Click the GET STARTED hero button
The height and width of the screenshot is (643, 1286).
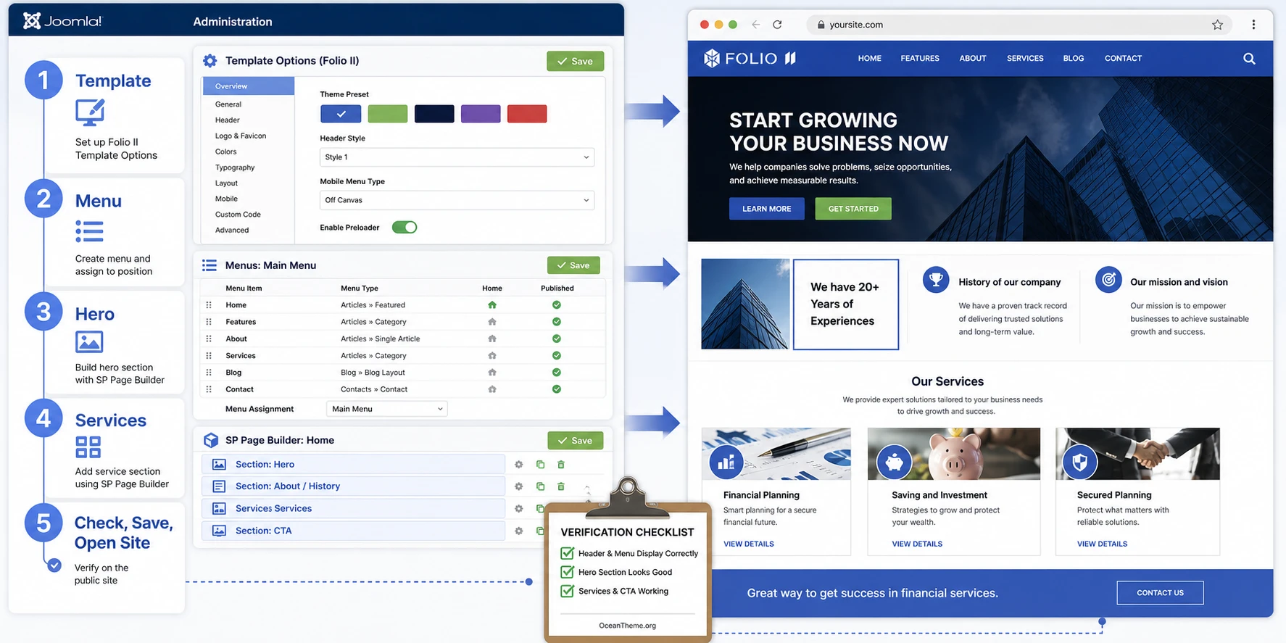(853, 209)
